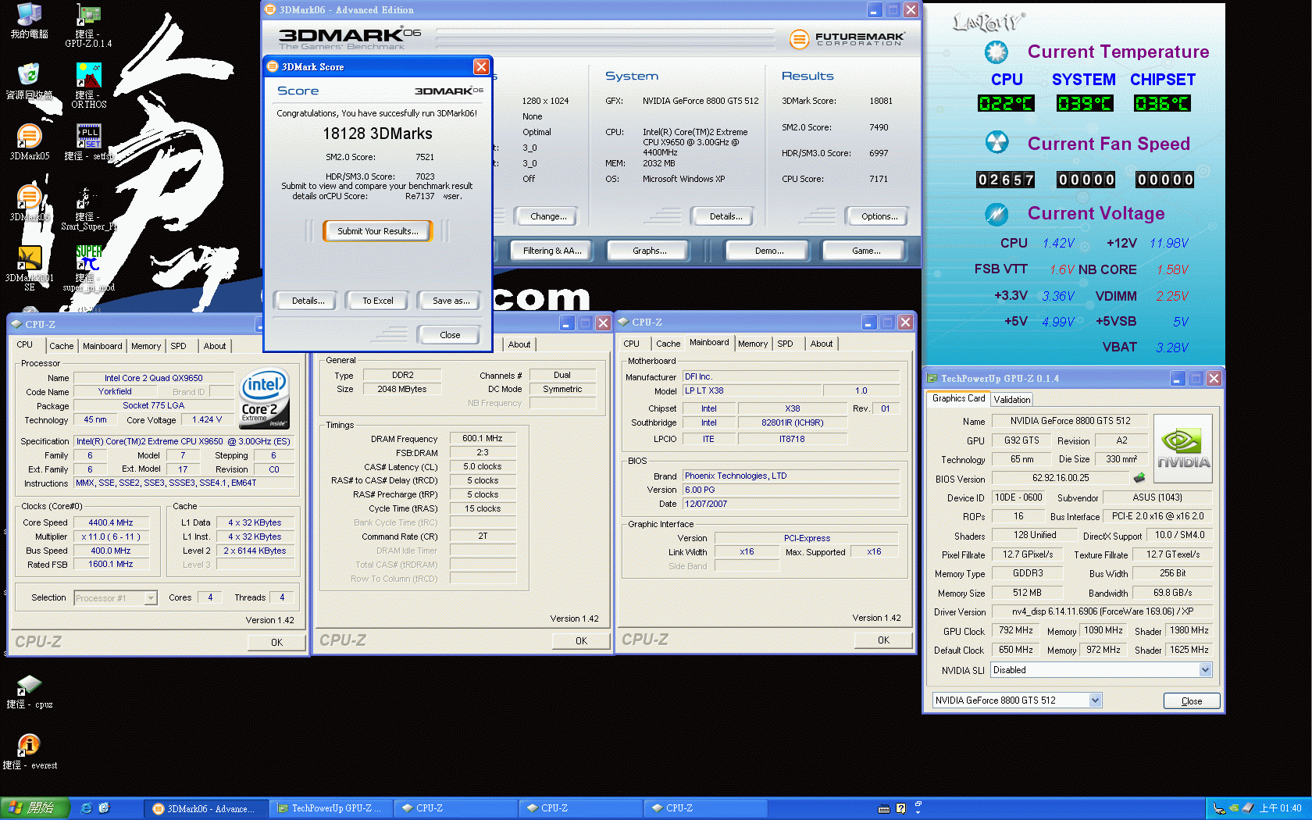Viewport: 1312px width, 820px height.
Task: Select the Graphics Card tab in GPU-Z
Action: [x=958, y=398]
